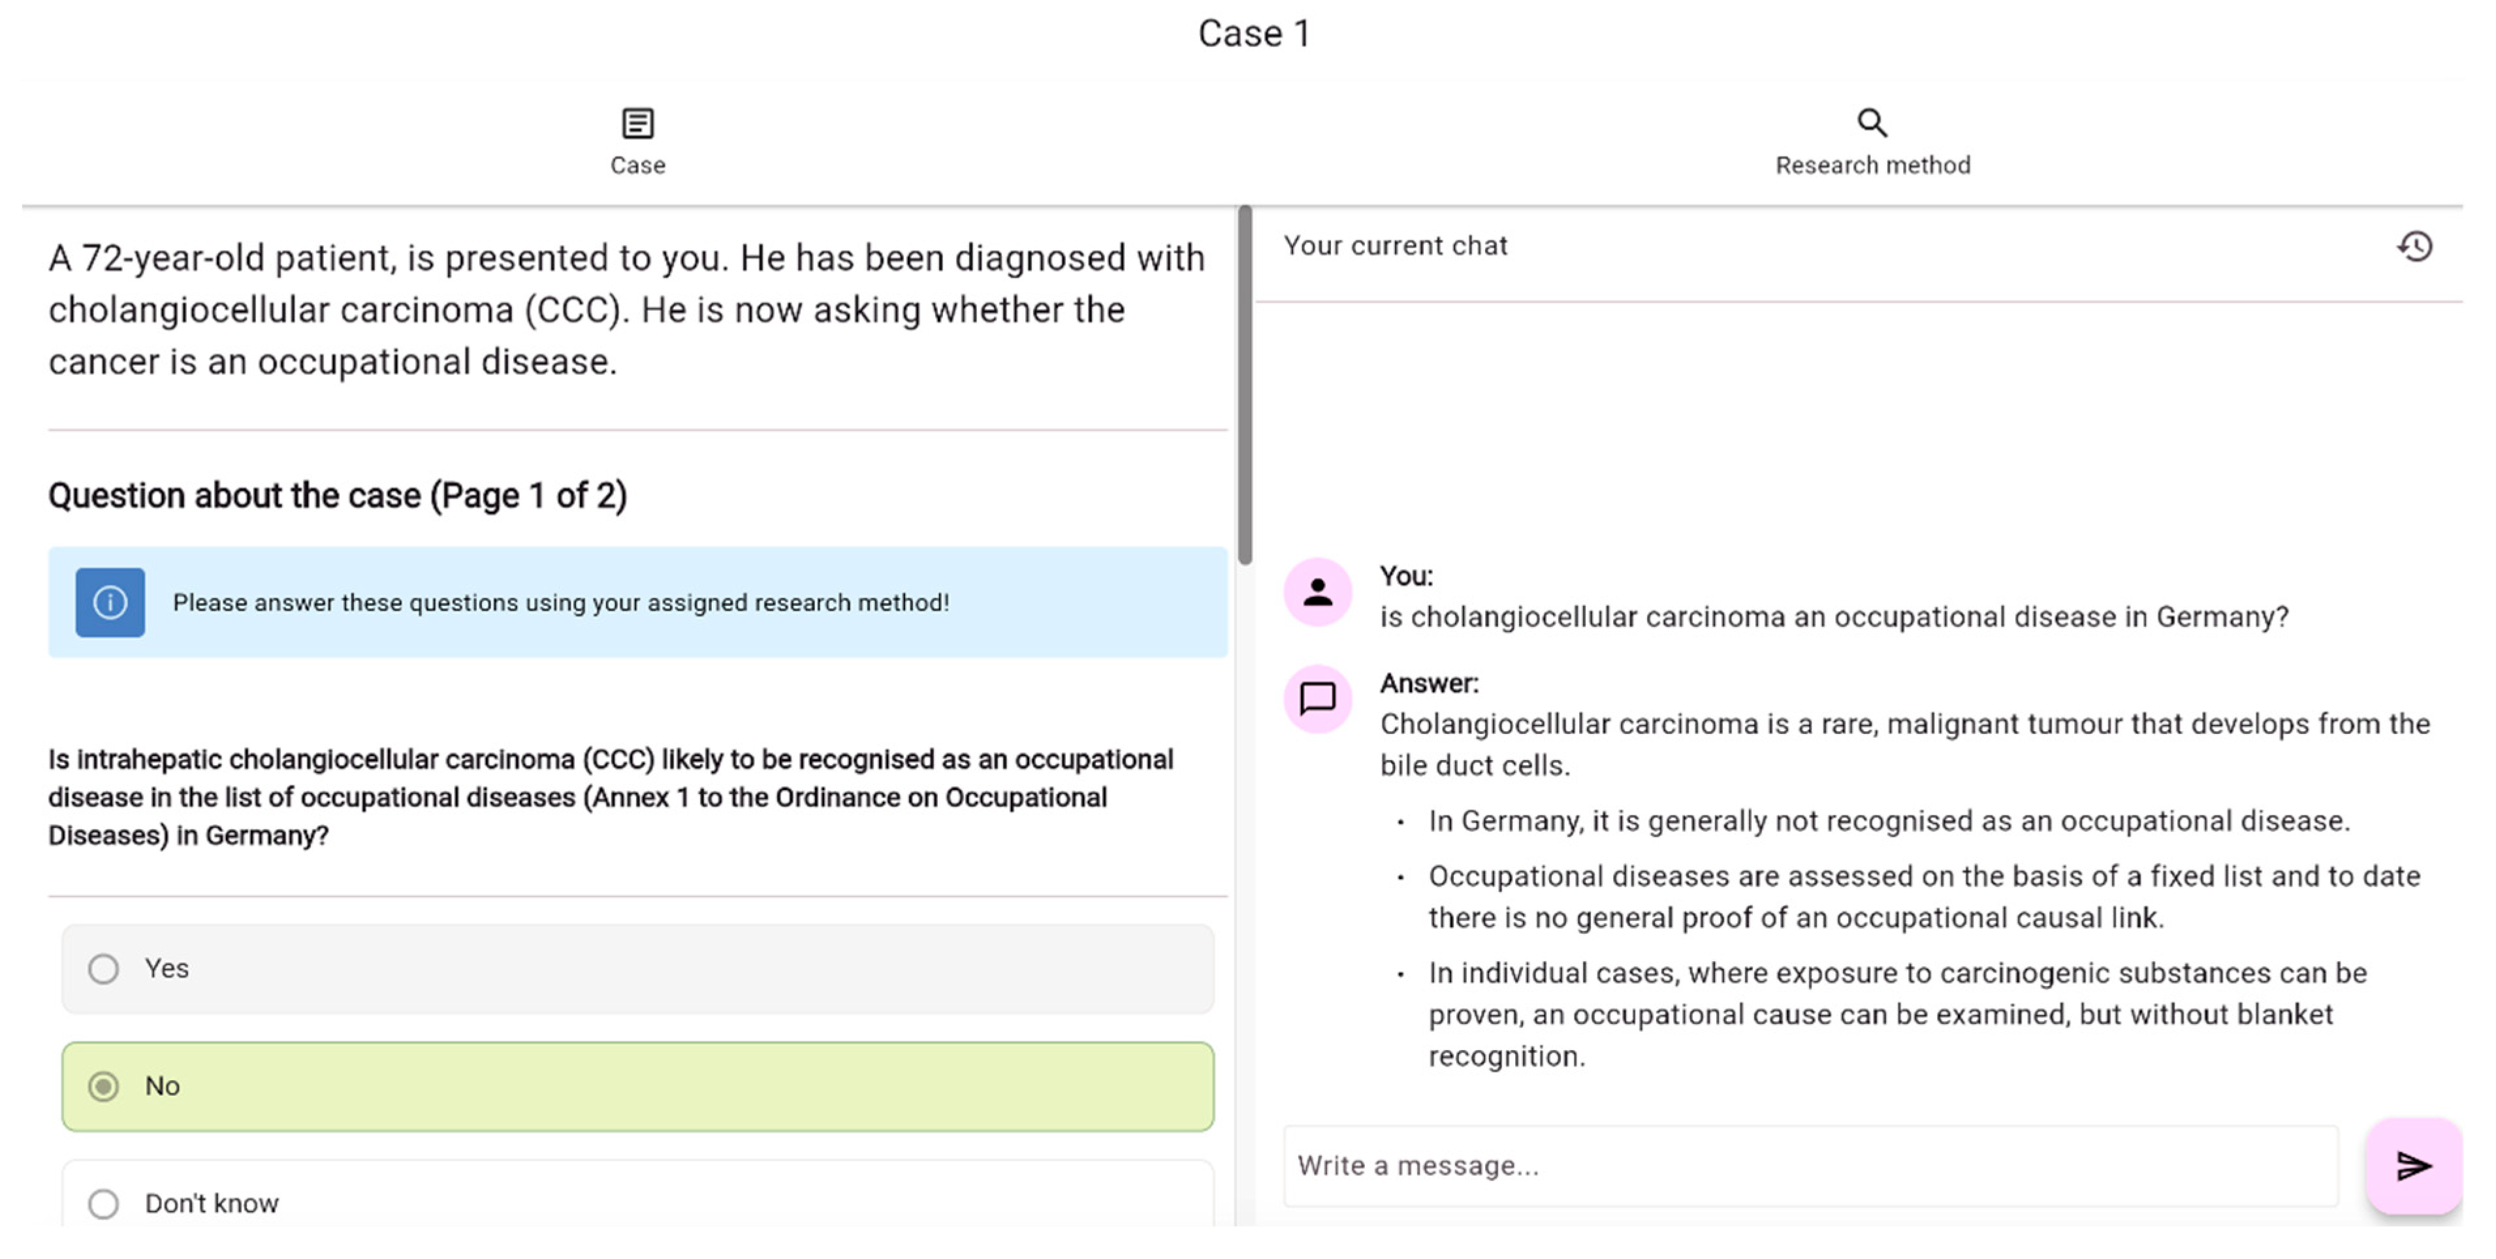The width and height of the screenshot is (2496, 1259).
Task: Select the Yes radio option
Action: [104, 968]
